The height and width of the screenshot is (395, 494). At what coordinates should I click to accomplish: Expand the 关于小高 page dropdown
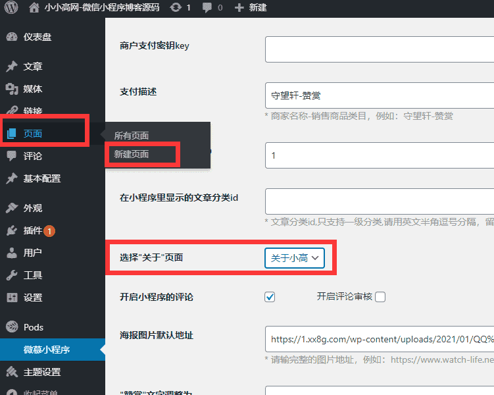(295, 258)
